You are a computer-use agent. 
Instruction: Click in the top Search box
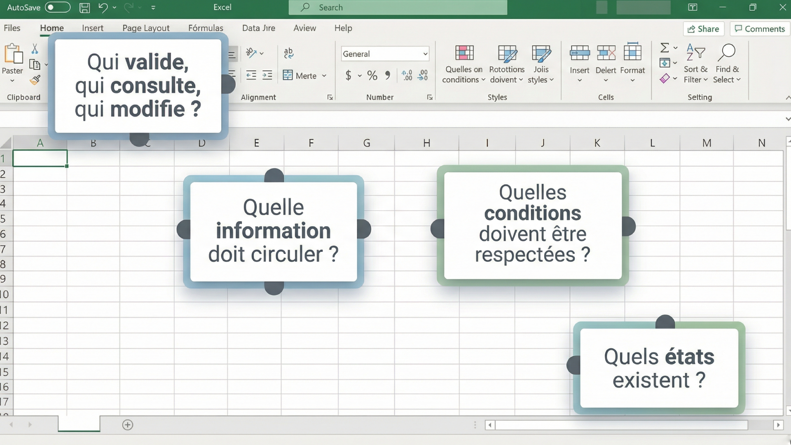(398, 7)
